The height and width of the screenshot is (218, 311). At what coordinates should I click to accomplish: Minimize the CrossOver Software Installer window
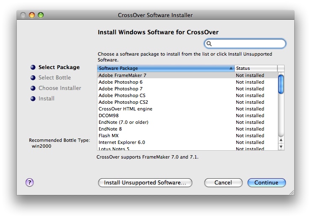(32, 15)
